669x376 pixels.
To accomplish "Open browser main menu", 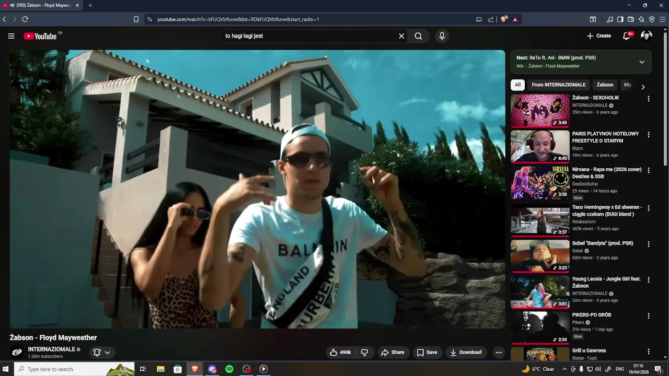I will (662, 19).
